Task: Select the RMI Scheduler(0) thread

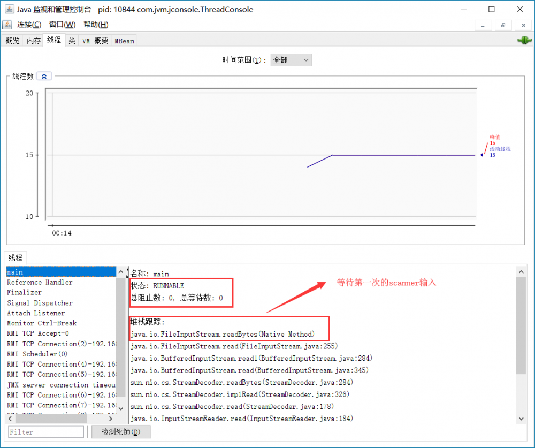Action: [37, 354]
